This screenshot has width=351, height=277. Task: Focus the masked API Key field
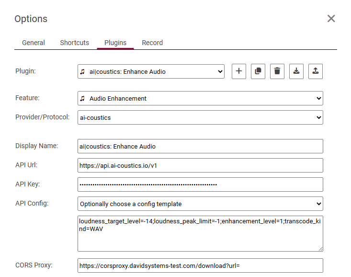[x=200, y=185]
